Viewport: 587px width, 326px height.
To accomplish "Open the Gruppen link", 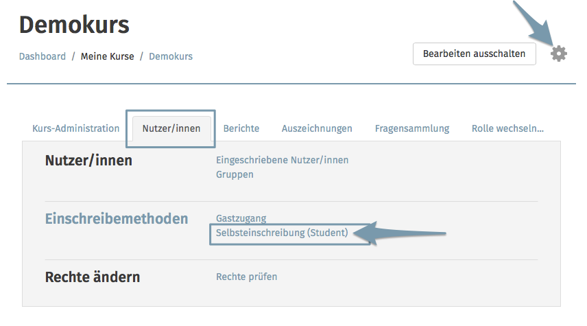I will point(235,174).
